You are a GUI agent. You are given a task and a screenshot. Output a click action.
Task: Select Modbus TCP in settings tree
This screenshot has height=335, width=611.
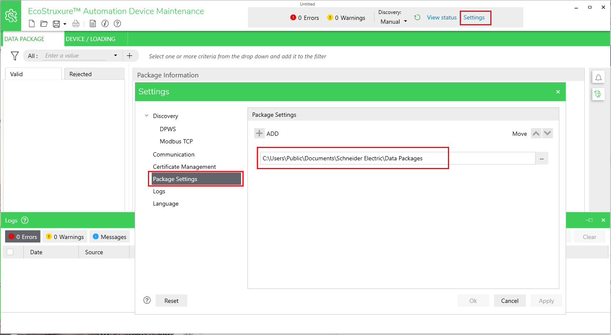(x=176, y=141)
